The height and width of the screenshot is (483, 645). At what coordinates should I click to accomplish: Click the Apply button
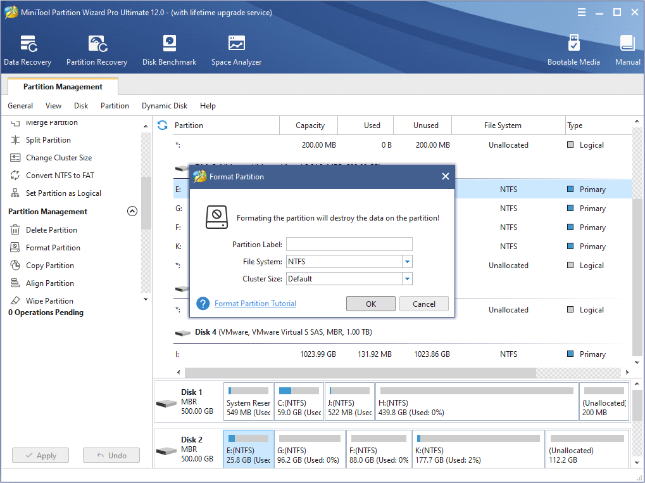41,455
